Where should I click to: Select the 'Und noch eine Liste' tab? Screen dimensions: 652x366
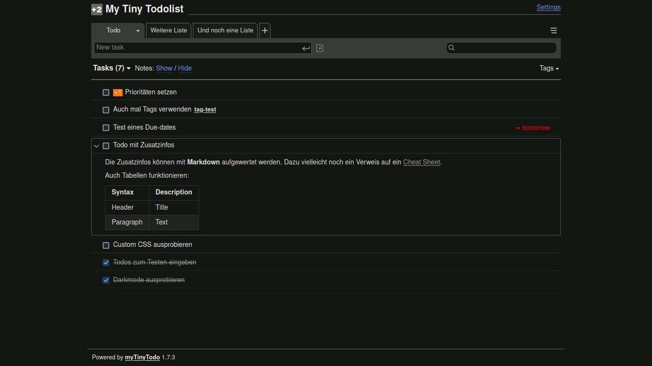tap(225, 30)
